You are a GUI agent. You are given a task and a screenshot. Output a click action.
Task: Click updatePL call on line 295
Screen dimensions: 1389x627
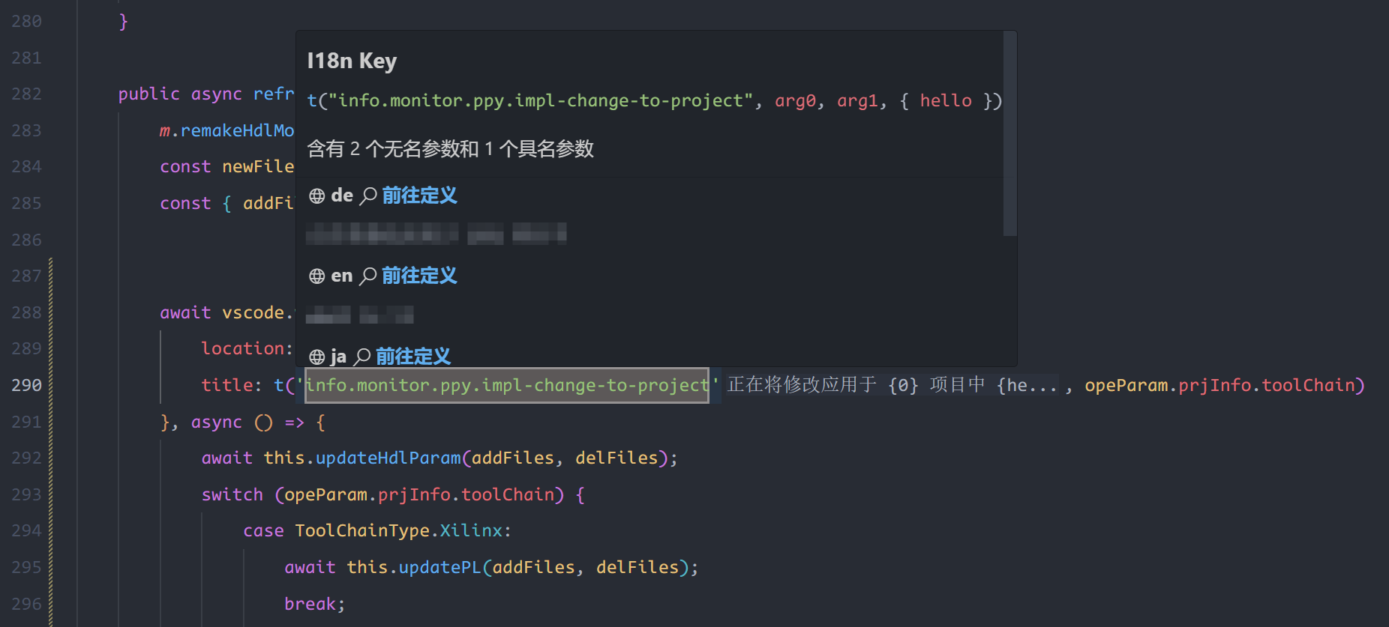tap(440, 568)
